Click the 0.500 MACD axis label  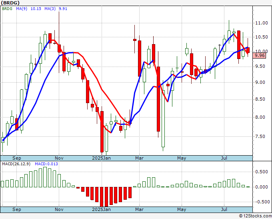pyautogui.click(x=262, y=172)
